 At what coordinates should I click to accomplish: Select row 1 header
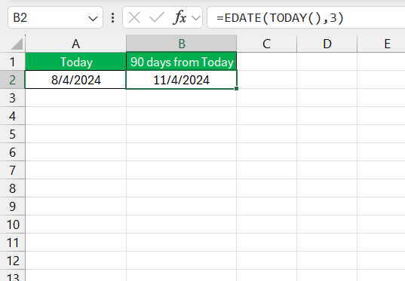click(12, 62)
